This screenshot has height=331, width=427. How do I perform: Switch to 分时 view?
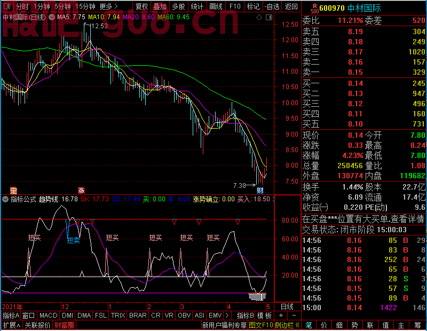[x=22, y=6]
